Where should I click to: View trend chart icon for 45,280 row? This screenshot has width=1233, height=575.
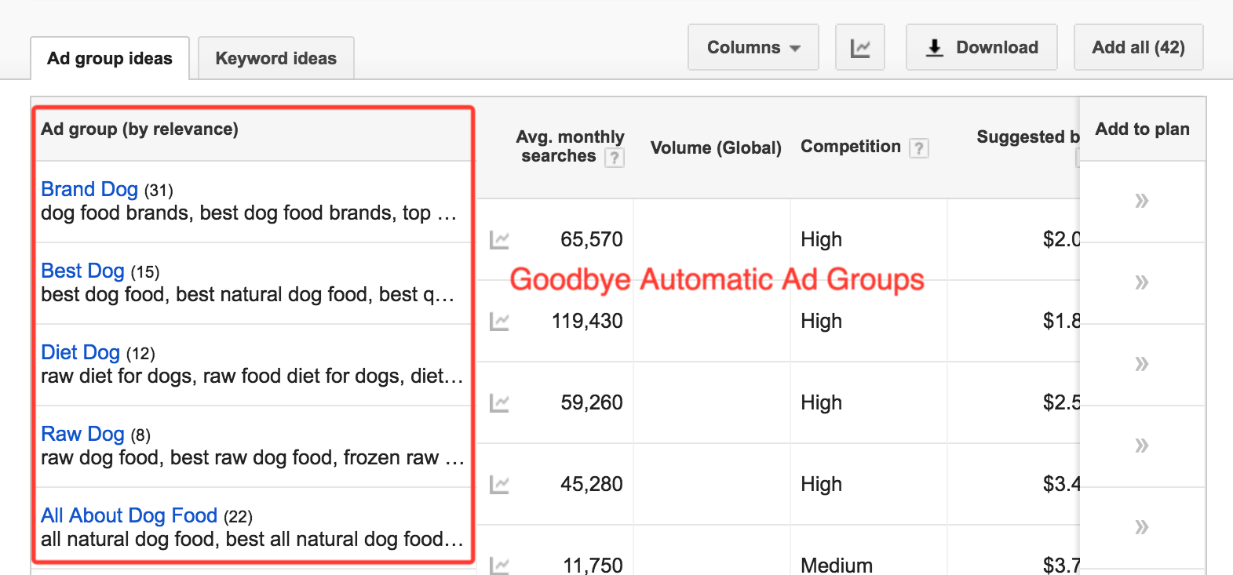[x=499, y=485]
